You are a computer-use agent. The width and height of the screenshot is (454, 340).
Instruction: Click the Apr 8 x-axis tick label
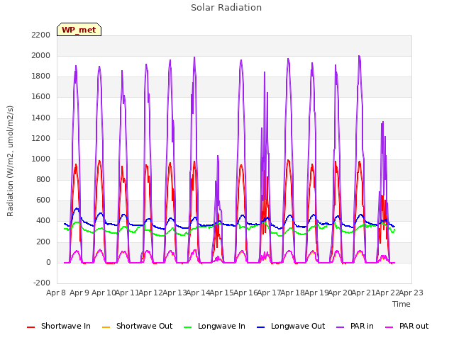(x=56, y=293)
